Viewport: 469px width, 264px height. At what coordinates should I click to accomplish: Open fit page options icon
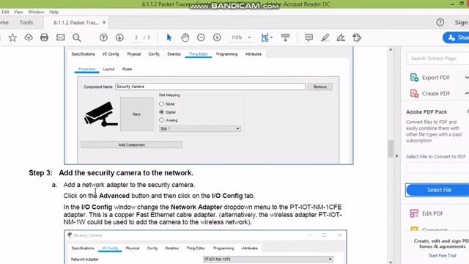266,37
